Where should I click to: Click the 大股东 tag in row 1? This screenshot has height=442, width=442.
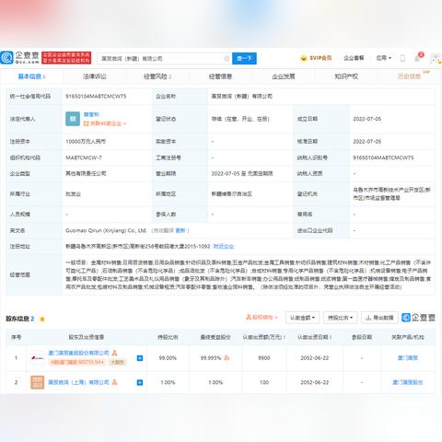(x=117, y=362)
